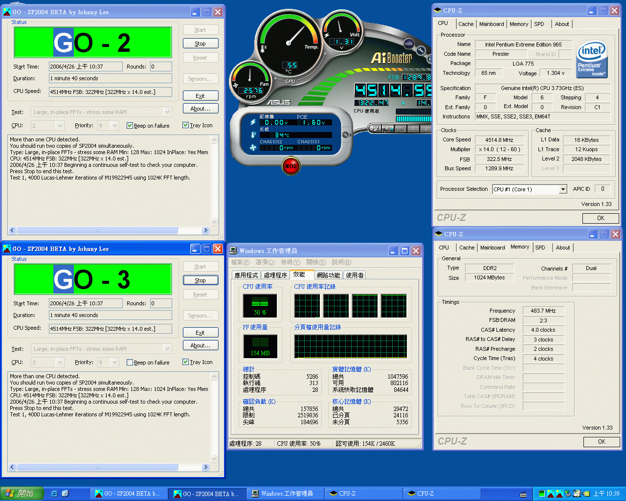Click AI Booster profile 1 button
The width and height of the screenshot is (626, 501).
413,129
